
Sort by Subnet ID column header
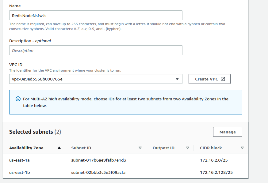click(x=81, y=148)
